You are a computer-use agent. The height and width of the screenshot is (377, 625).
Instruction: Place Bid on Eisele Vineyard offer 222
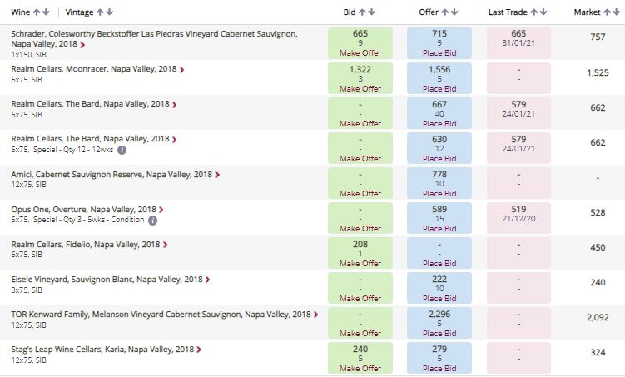439,299
